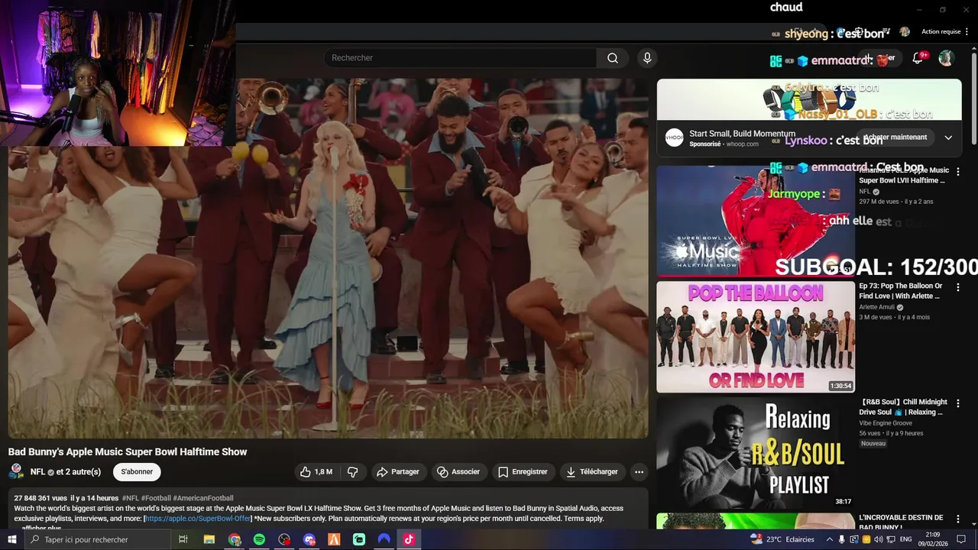Click 'Arlette Amuli' channel name
This screenshot has height=550, width=978.
[879, 307]
